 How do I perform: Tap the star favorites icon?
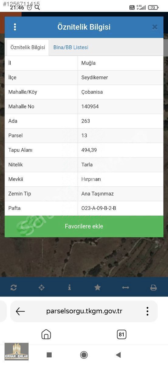point(98,287)
